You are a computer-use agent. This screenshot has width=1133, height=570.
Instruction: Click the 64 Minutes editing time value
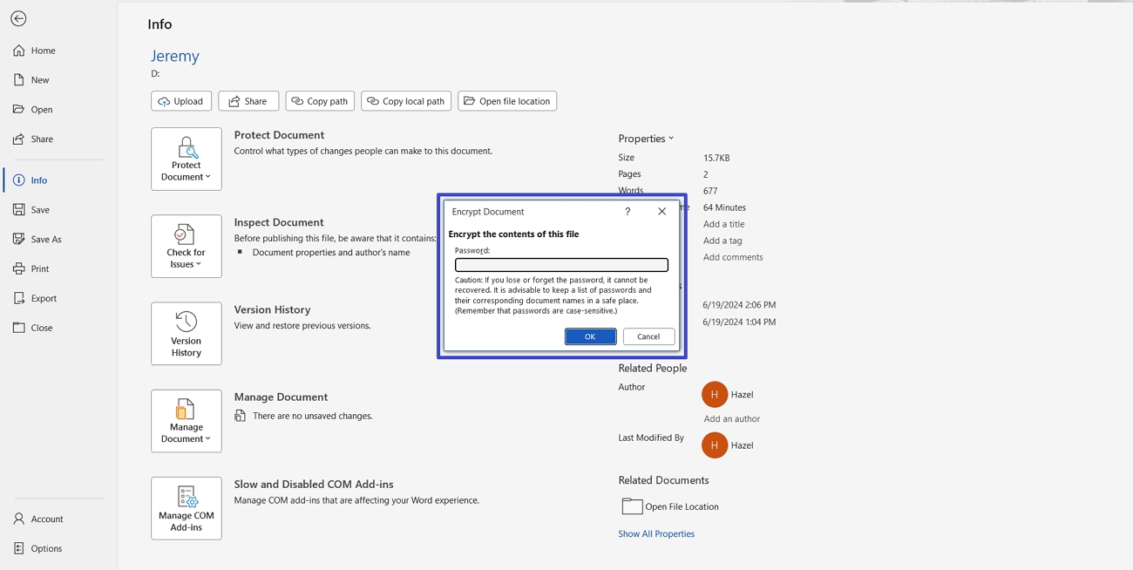point(724,208)
